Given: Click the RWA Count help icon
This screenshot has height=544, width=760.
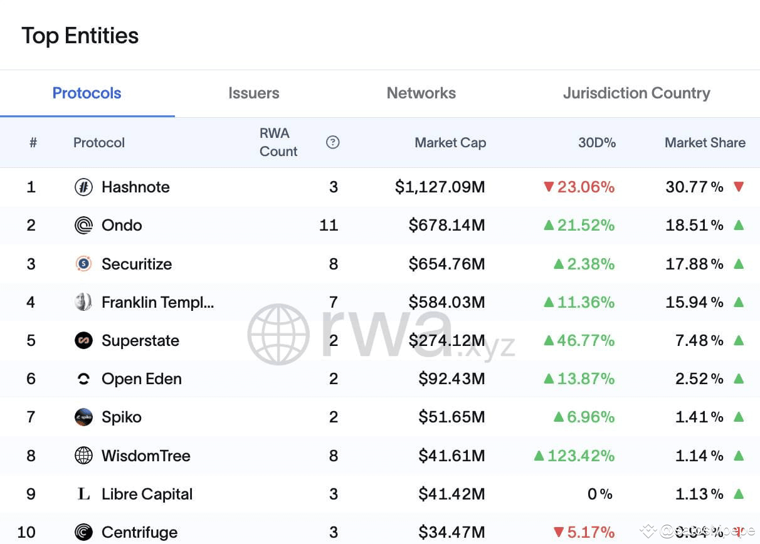Looking at the screenshot, I should 333,142.
